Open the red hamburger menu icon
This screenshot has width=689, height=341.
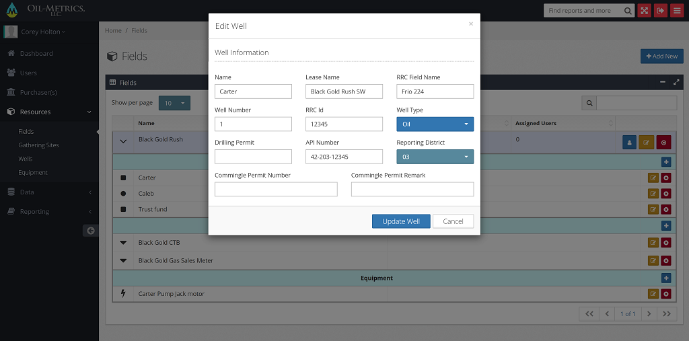click(676, 11)
